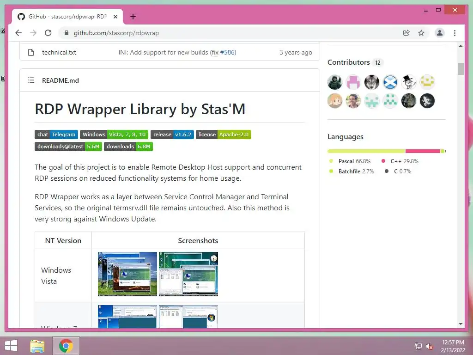Open the Windows Start button

[11, 346]
